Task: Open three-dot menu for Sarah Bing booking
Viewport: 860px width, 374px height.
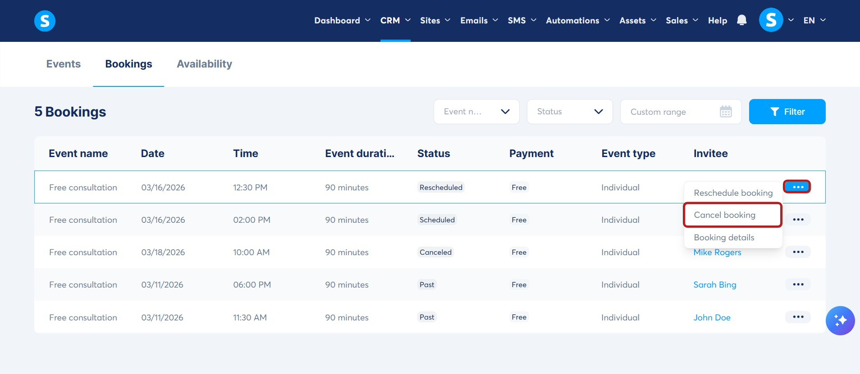Action: click(x=798, y=284)
